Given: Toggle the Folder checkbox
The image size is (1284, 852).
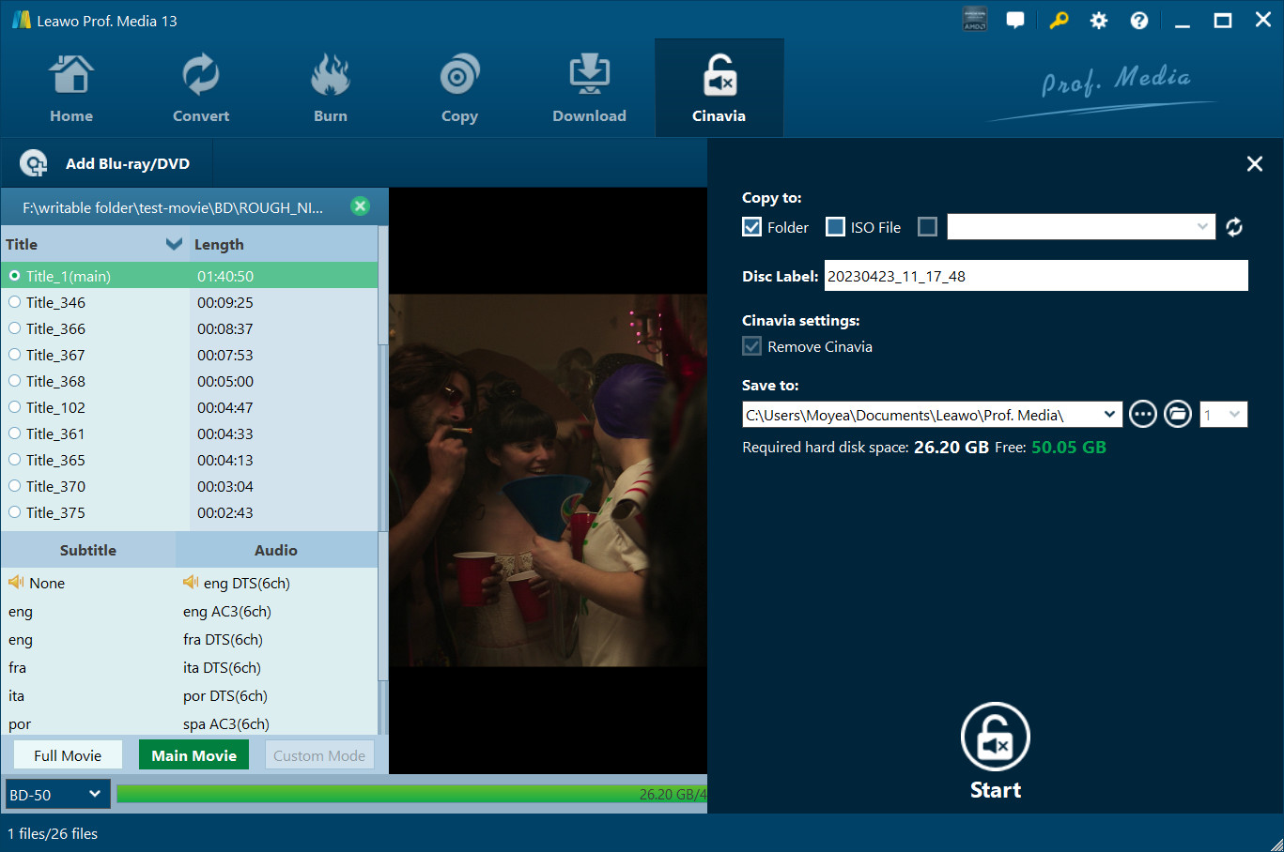Looking at the screenshot, I should pos(751,227).
